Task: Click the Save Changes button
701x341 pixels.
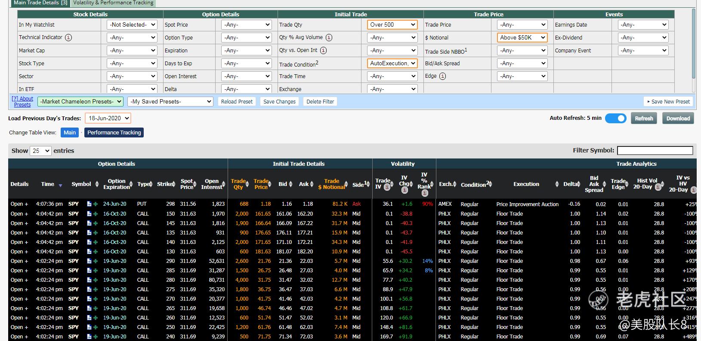Action: pos(279,101)
